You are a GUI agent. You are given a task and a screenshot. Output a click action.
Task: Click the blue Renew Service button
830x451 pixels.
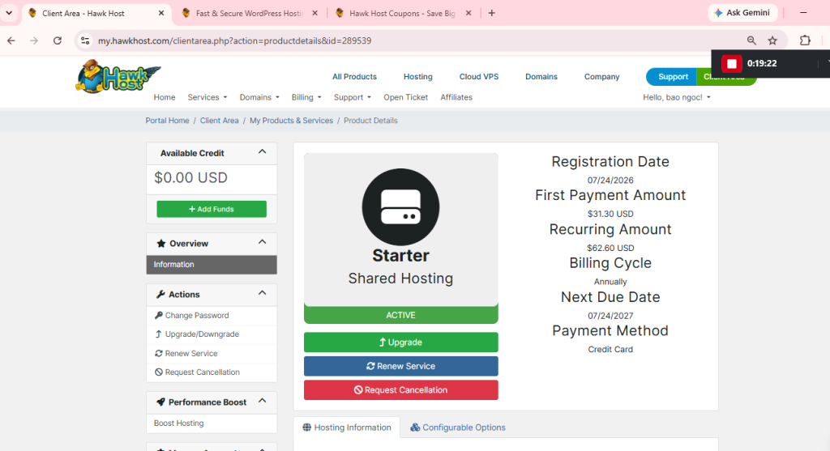click(x=400, y=366)
